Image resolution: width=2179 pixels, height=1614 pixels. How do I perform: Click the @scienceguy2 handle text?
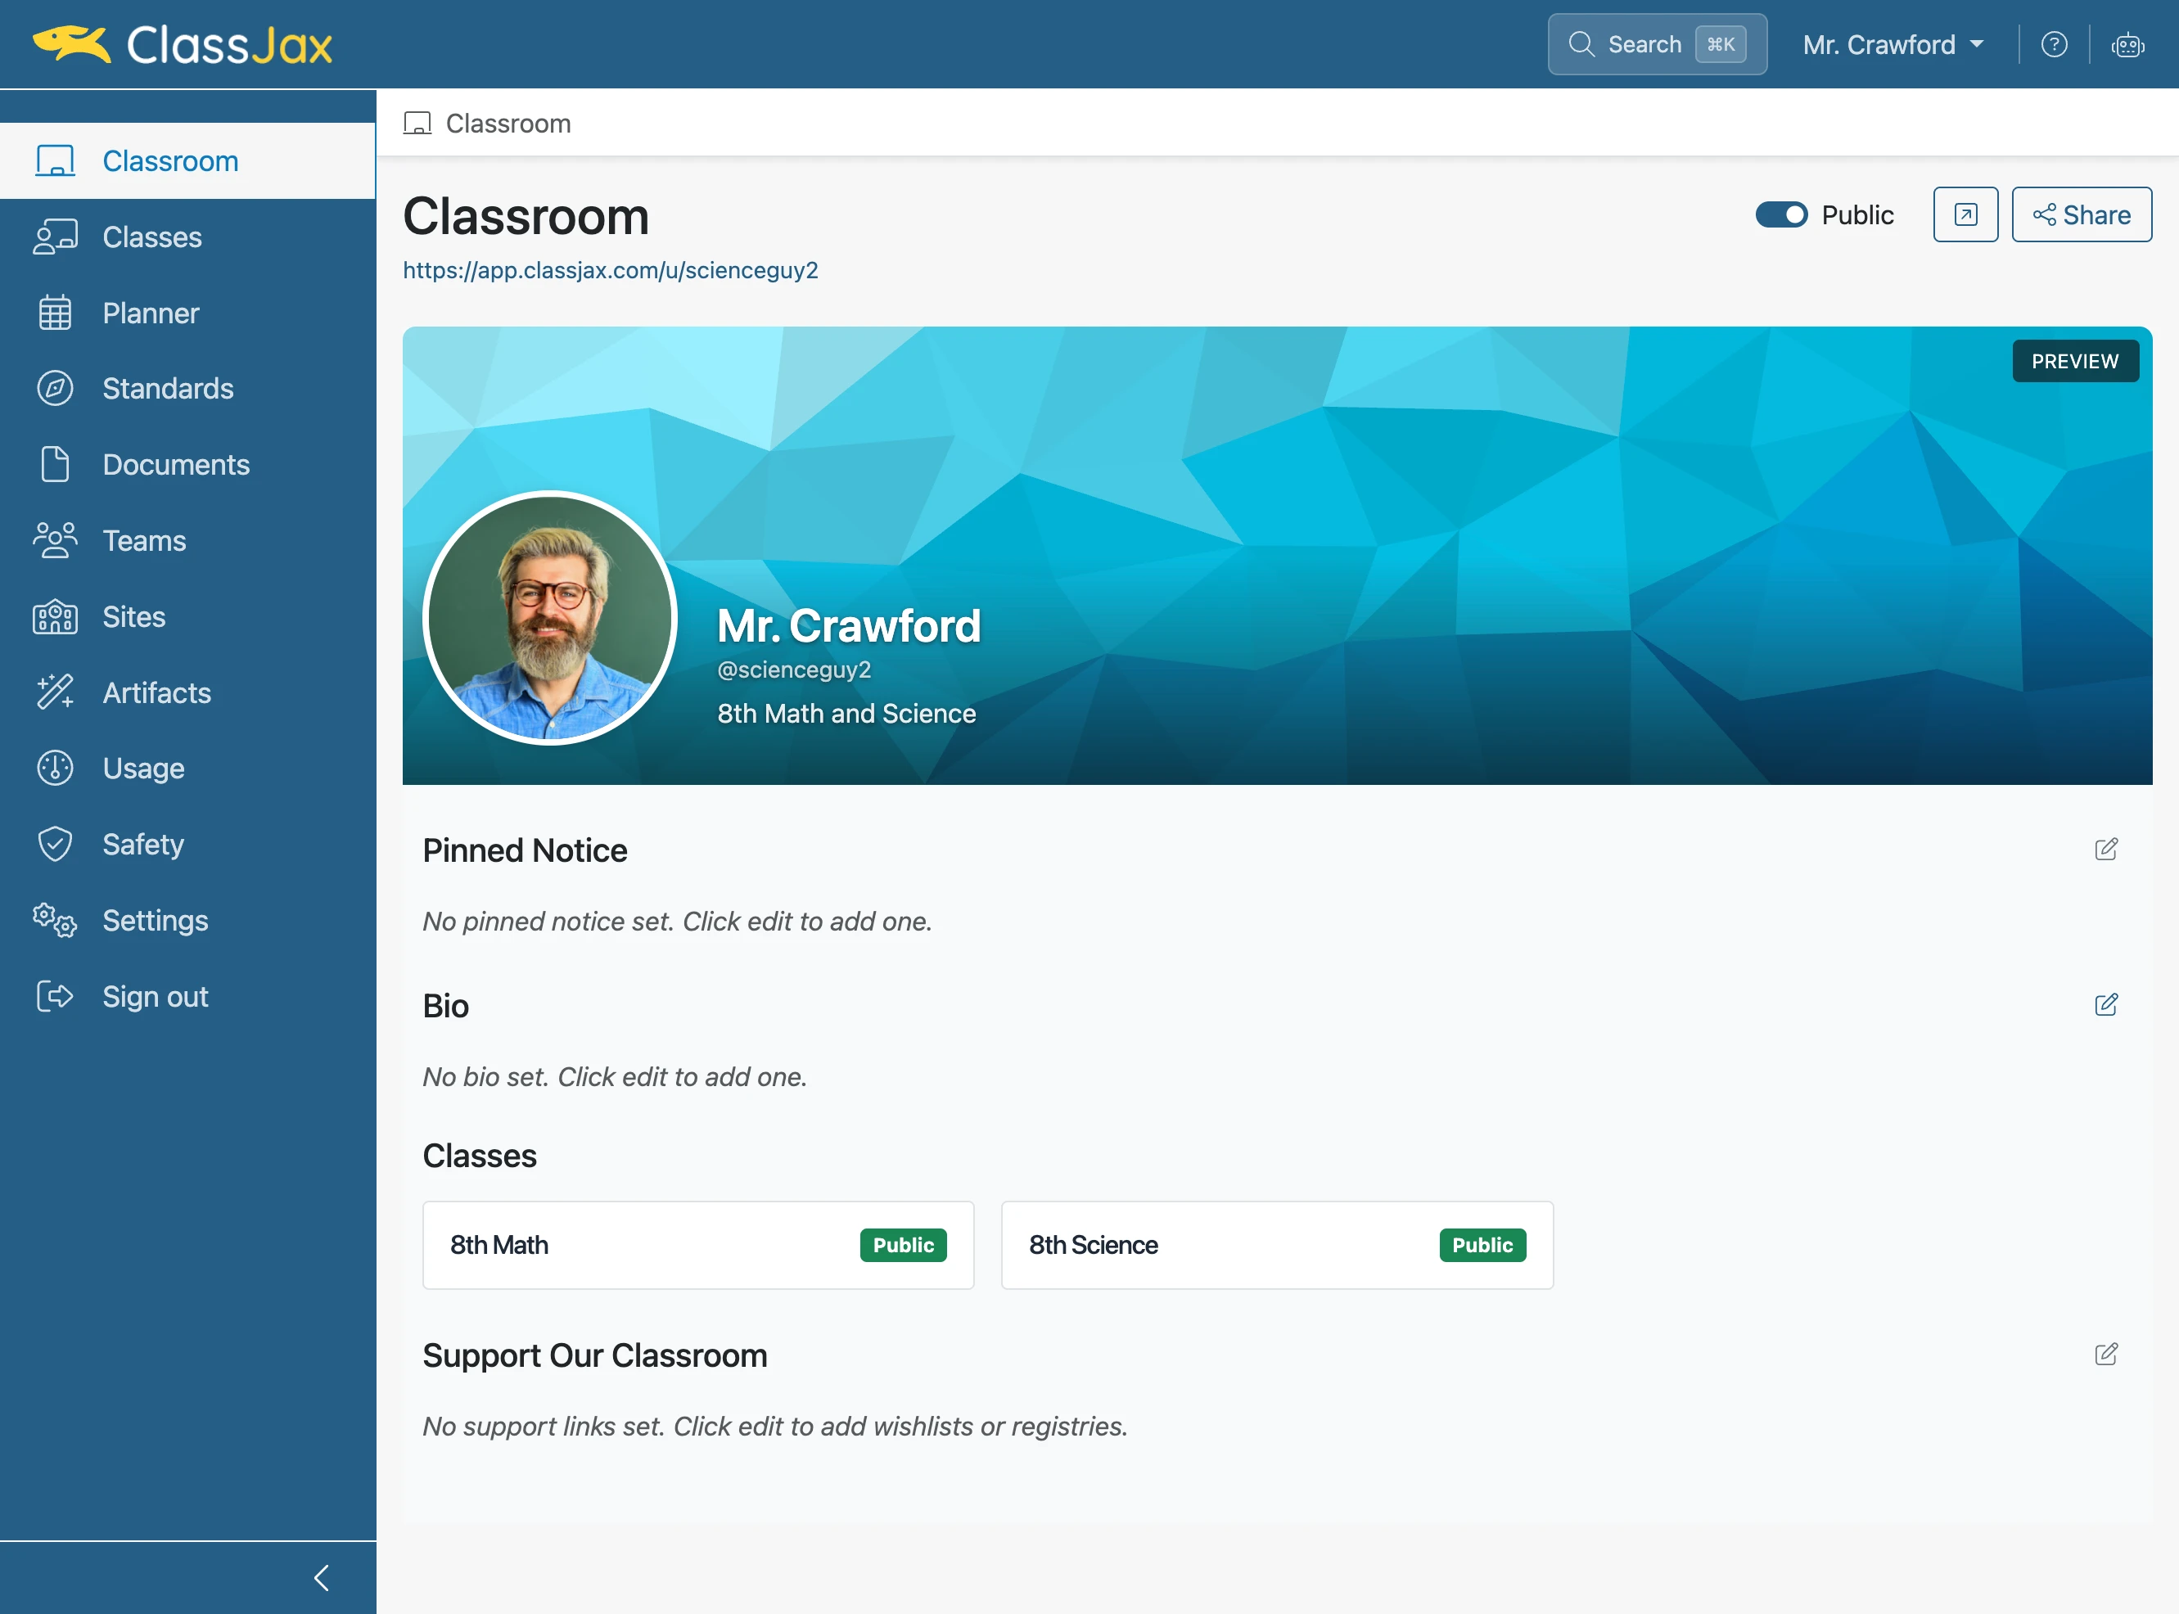[x=794, y=669]
